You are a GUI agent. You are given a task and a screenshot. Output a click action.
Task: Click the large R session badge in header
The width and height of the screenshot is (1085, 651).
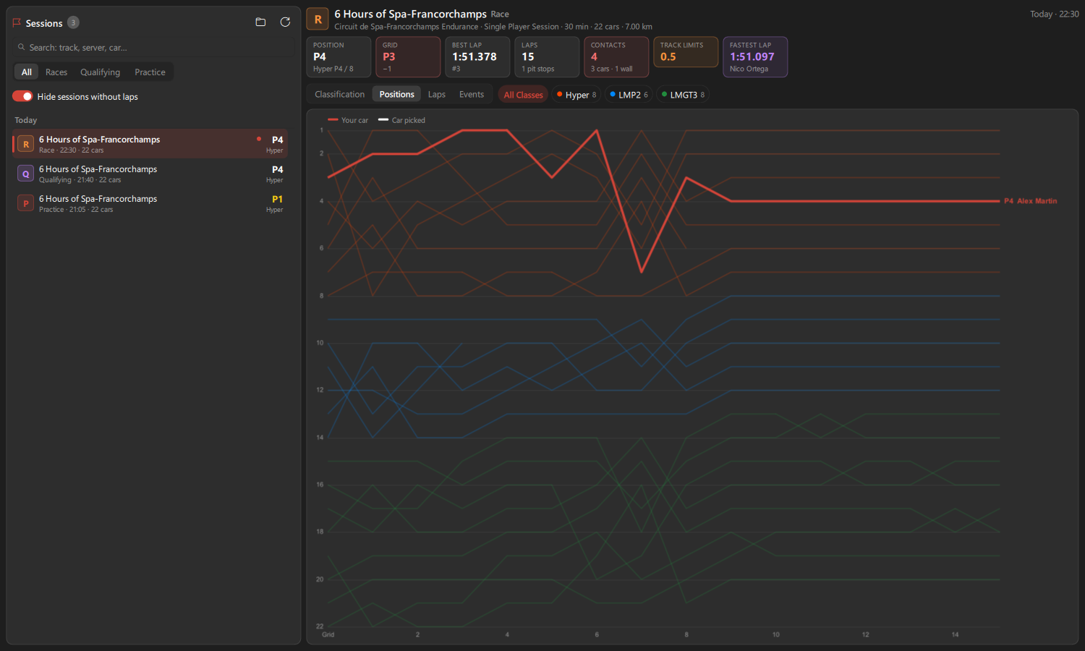[x=318, y=20]
